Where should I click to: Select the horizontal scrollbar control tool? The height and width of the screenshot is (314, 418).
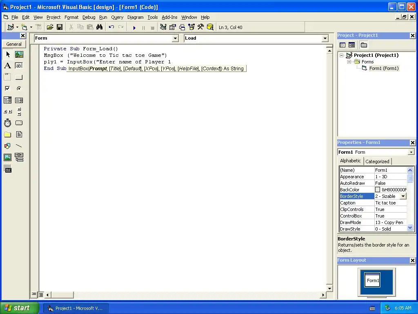pyautogui.click(x=8, y=112)
